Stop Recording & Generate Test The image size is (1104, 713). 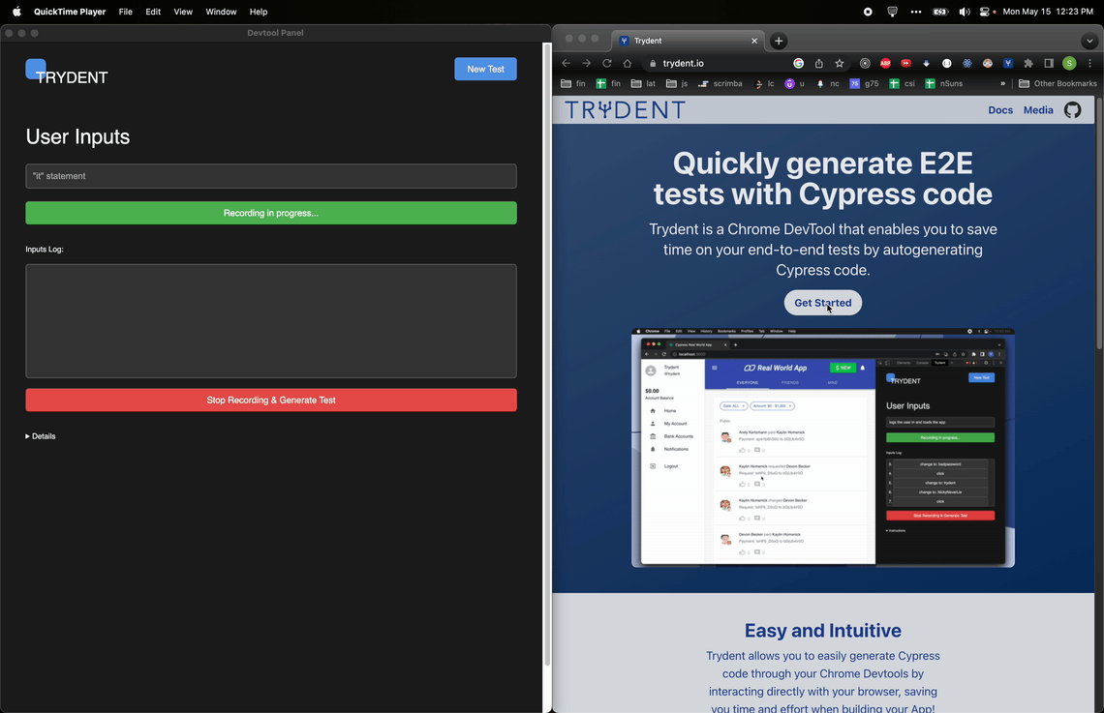[x=271, y=401]
